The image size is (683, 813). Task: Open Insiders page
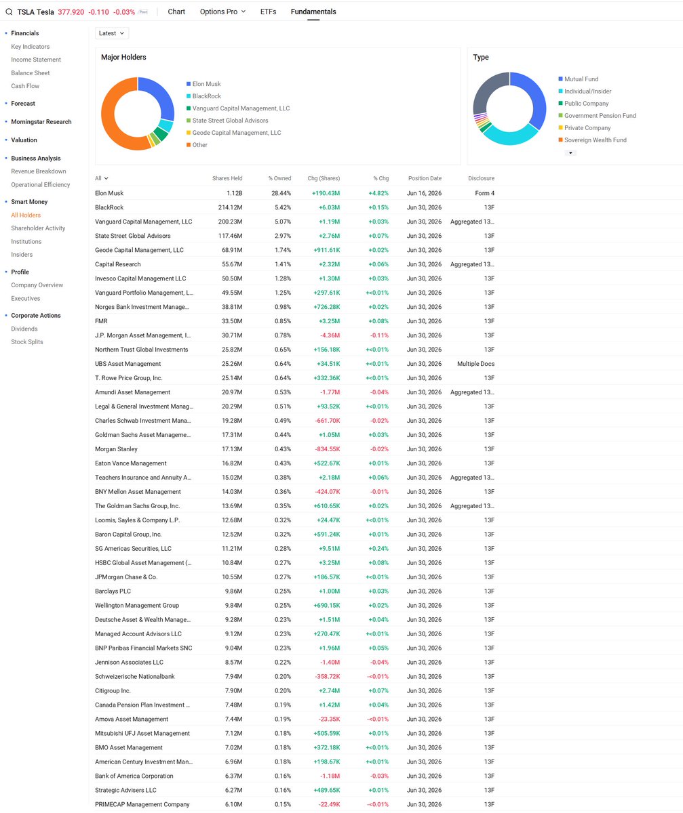(22, 255)
